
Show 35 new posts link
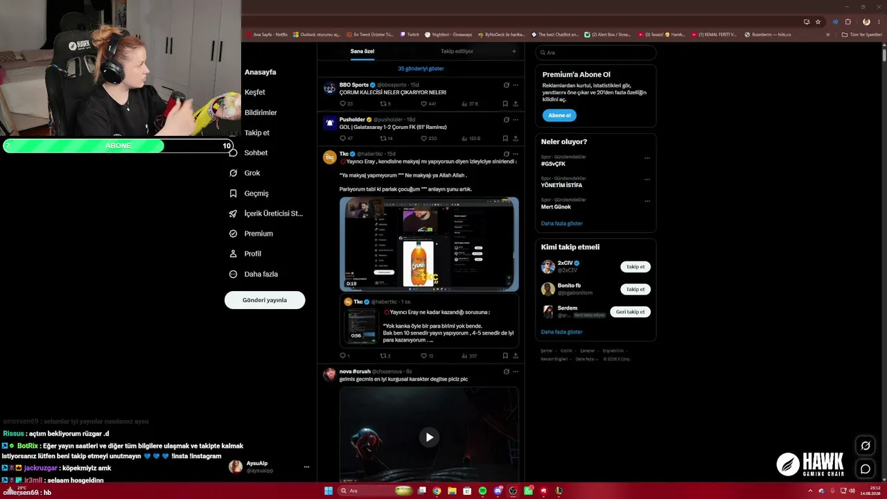[421, 69]
